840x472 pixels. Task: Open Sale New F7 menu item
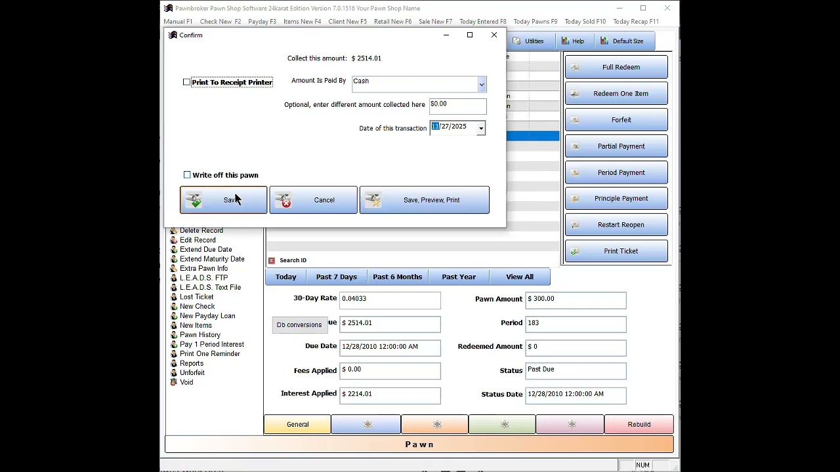tap(436, 22)
